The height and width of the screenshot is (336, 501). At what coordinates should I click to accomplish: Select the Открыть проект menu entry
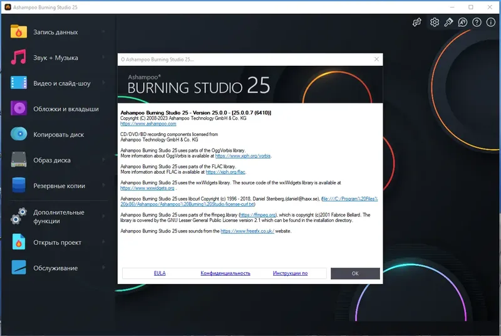[x=58, y=243]
